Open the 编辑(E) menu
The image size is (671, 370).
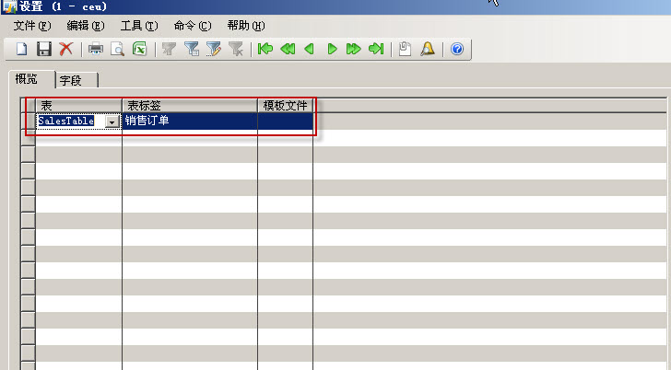[86, 26]
